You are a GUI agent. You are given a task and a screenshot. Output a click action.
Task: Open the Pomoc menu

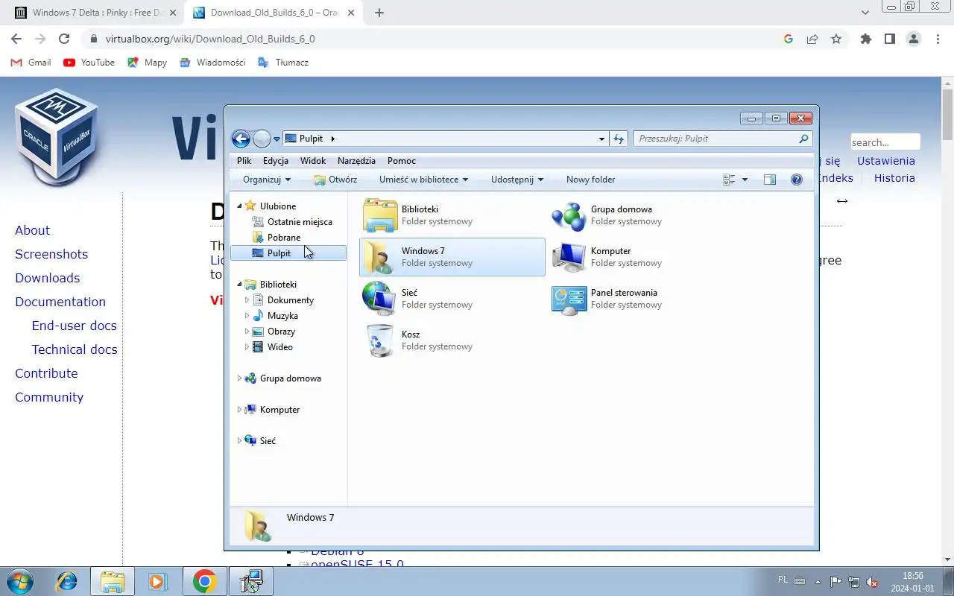tap(402, 161)
